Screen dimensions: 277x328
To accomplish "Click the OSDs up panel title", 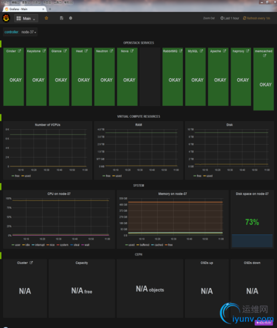I will pos(207,263).
